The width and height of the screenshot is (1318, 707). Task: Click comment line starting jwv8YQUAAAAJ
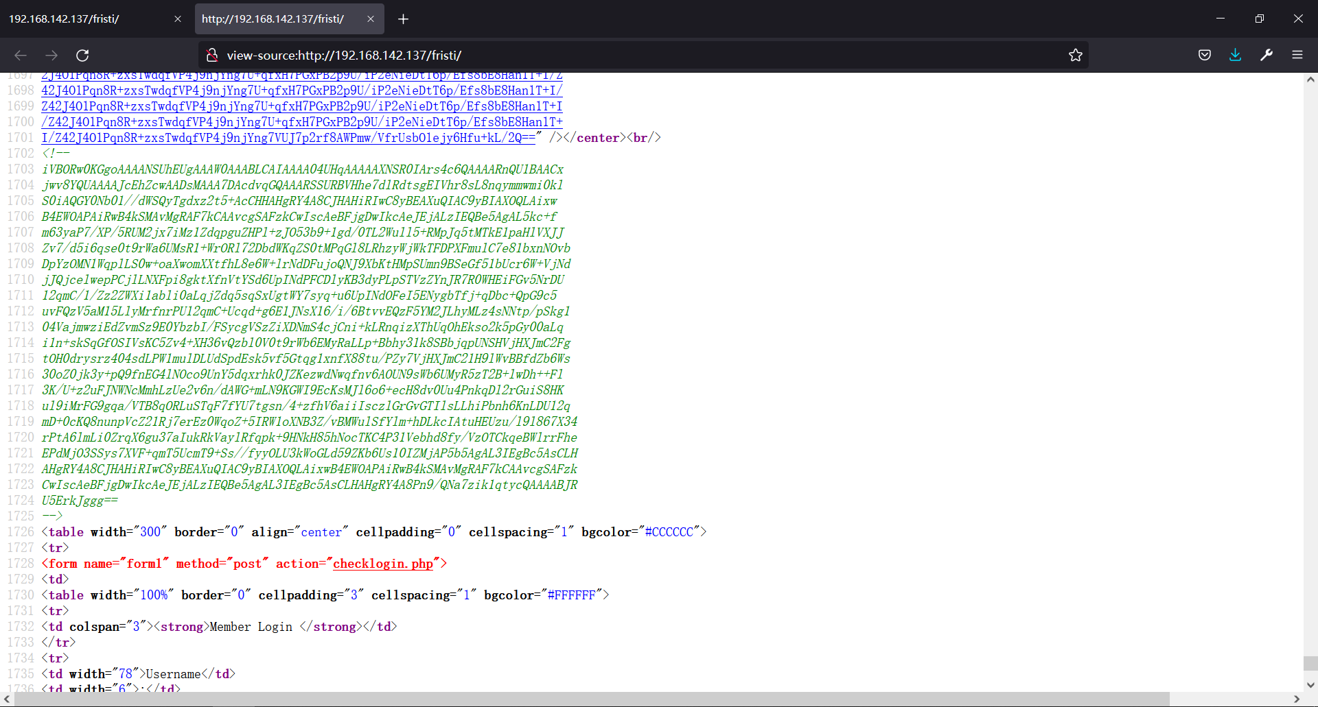(x=303, y=185)
